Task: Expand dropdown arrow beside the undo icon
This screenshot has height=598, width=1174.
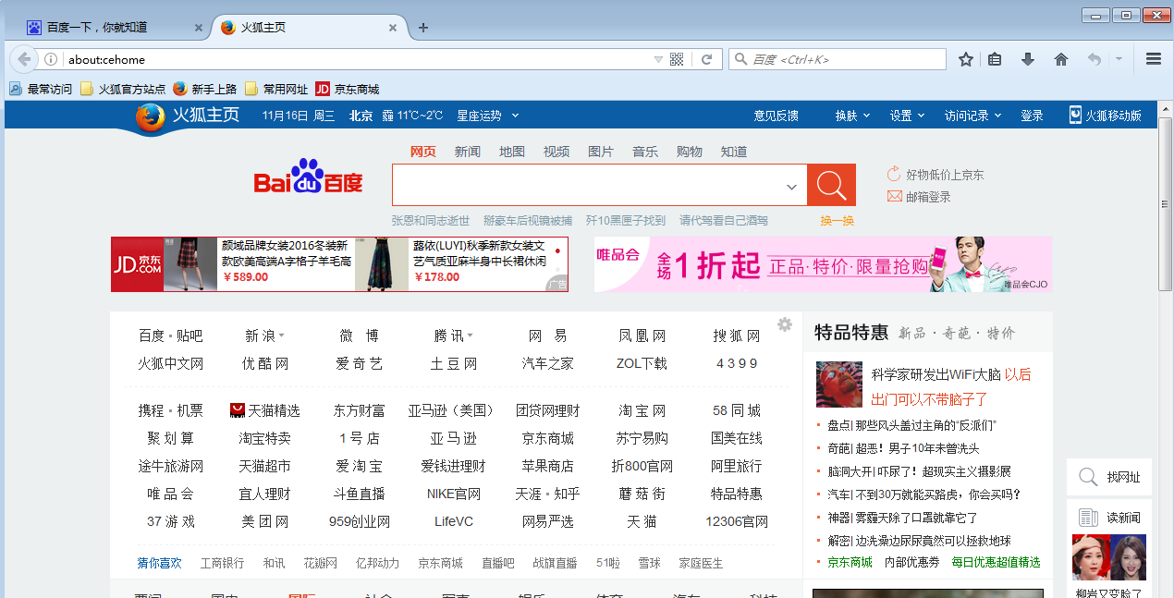Action: 1119,59
